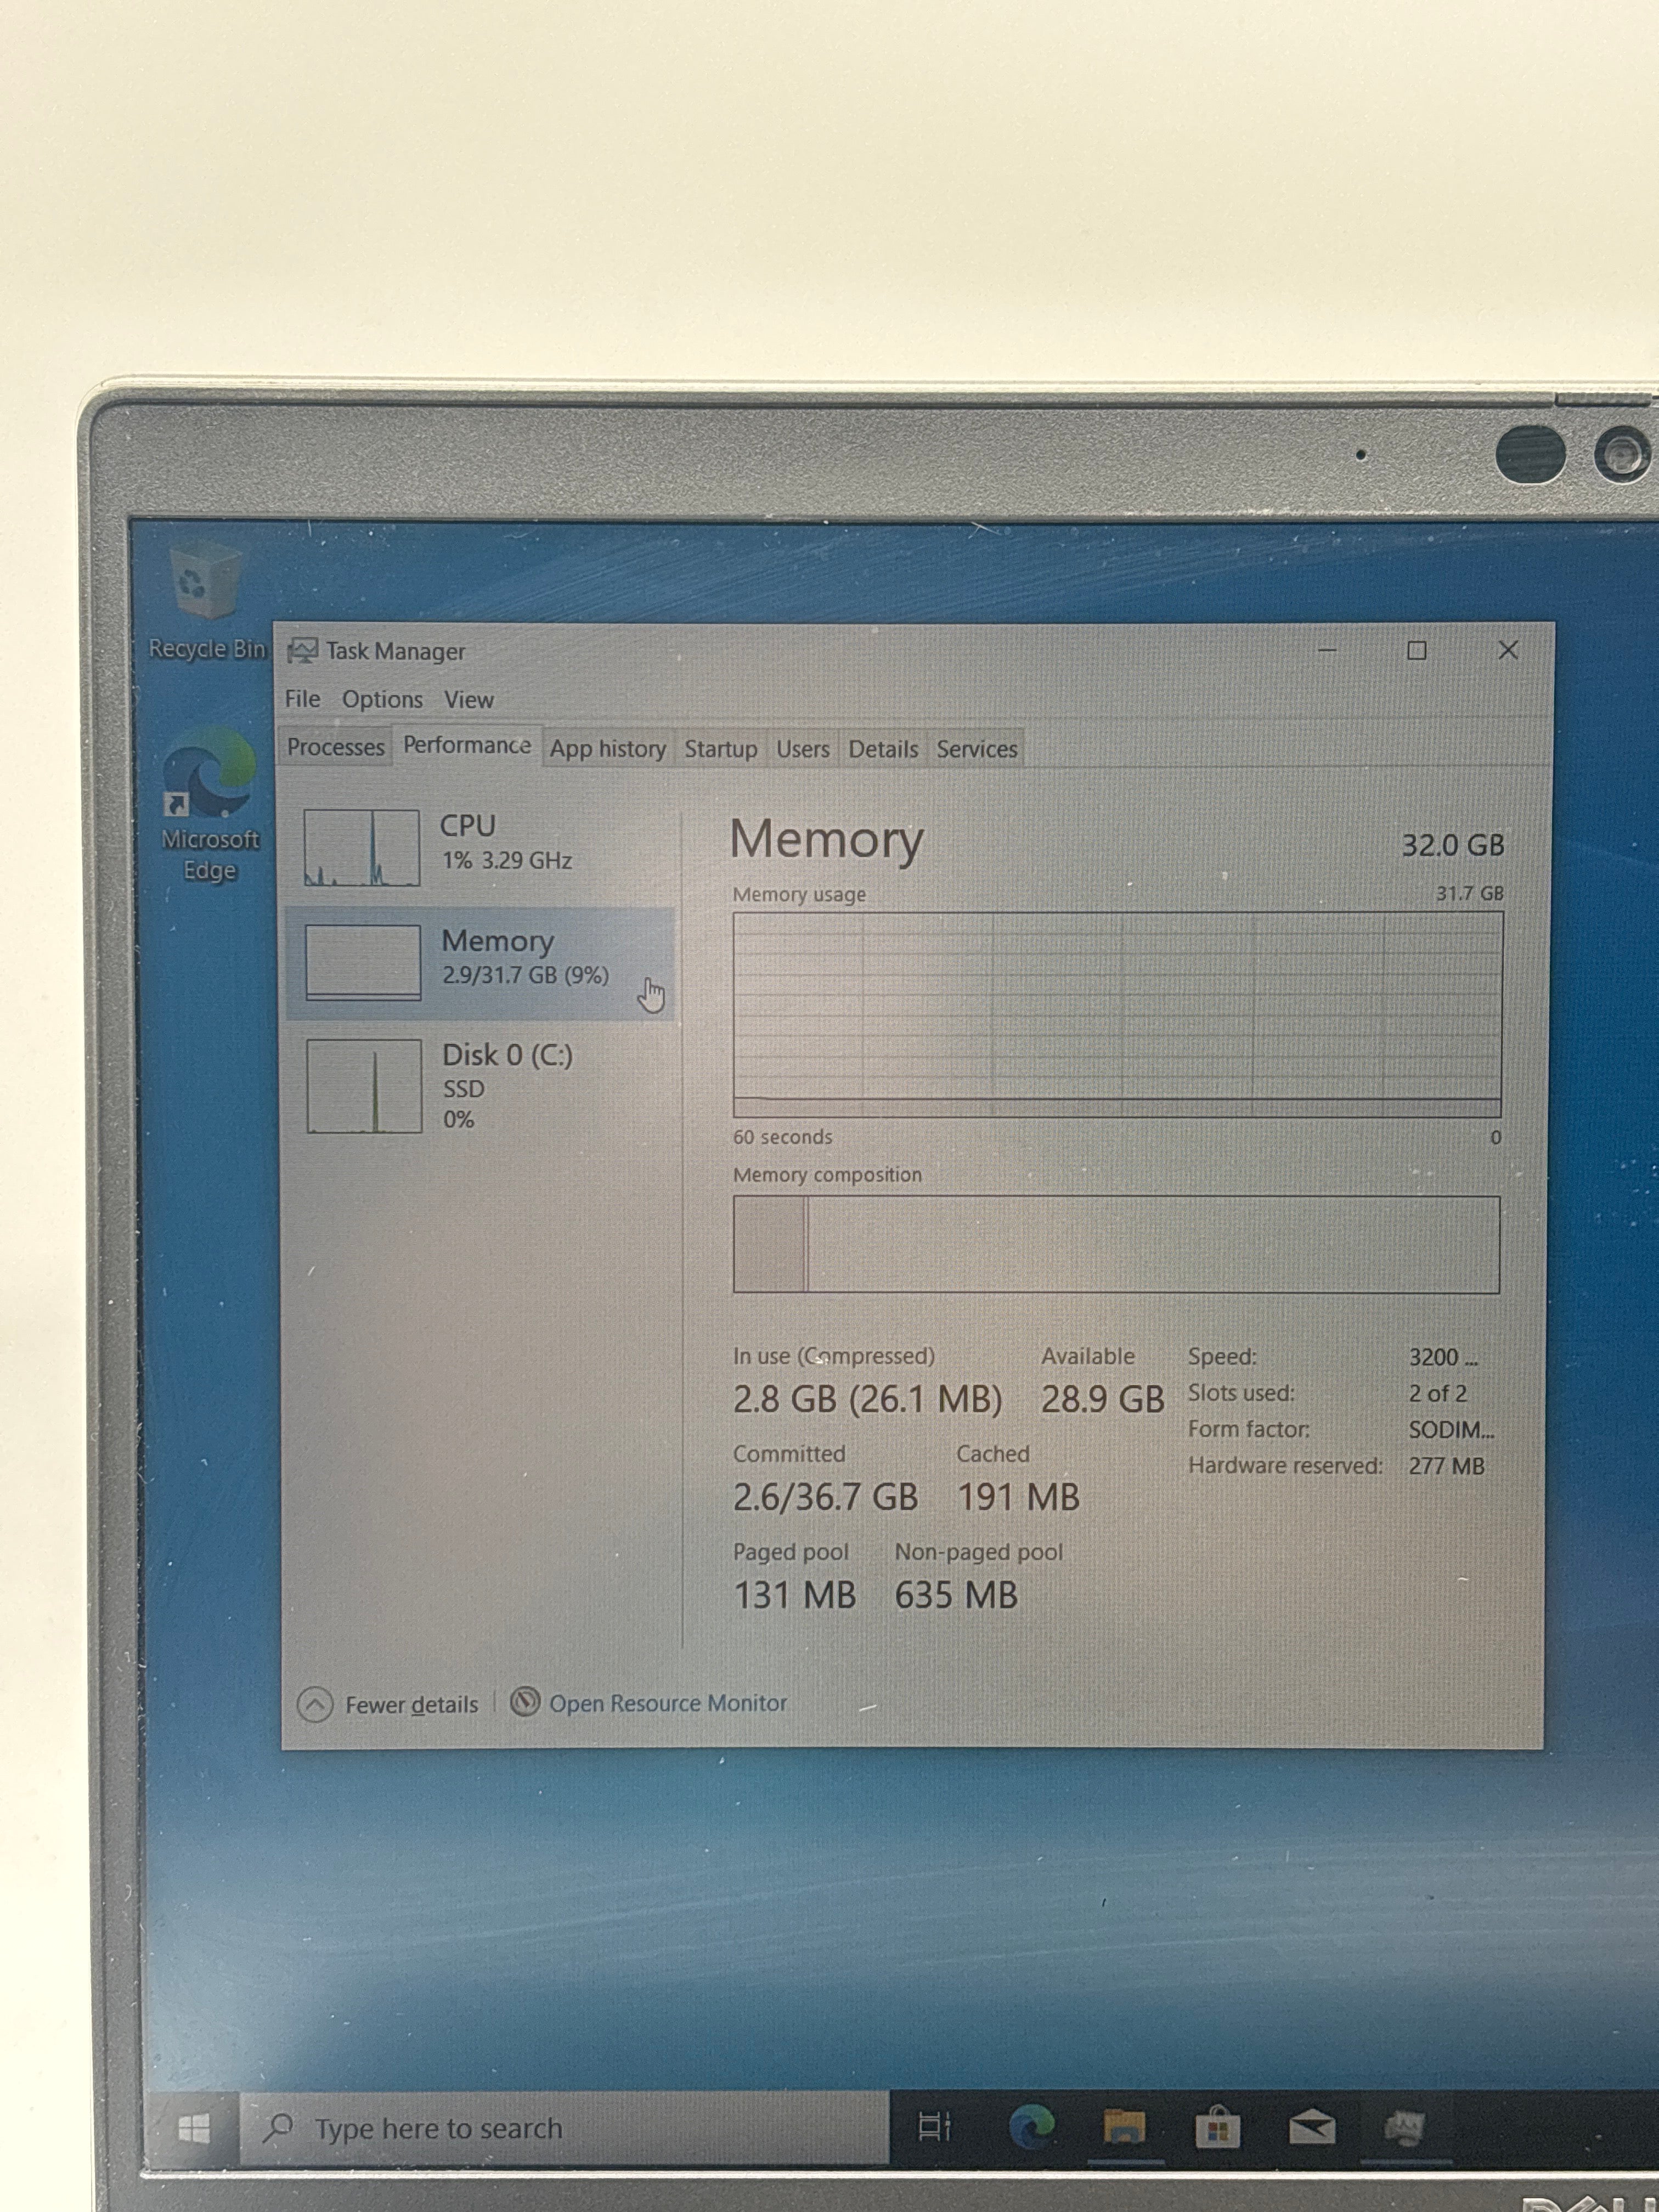The width and height of the screenshot is (1659, 2212).
Task: Open the File menu
Action: click(x=302, y=699)
